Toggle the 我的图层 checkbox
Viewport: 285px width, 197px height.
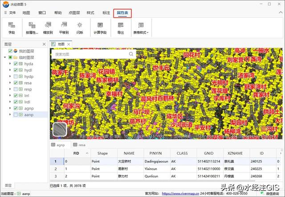point(10,51)
